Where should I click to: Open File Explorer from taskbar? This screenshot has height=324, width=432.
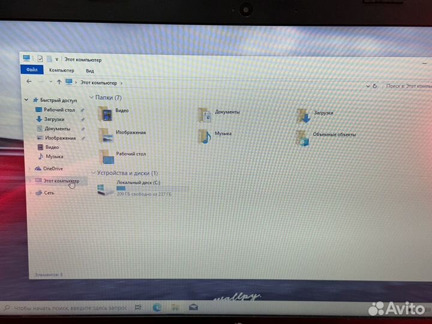click(175, 307)
